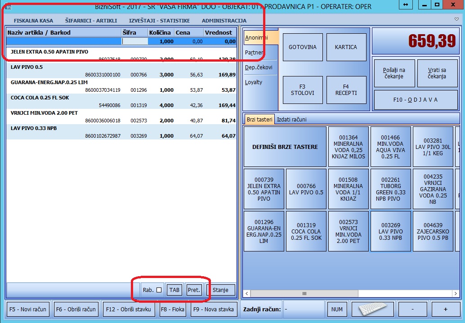Switch to the Brzi tasteri tab
465x323 pixels.
coord(259,119)
